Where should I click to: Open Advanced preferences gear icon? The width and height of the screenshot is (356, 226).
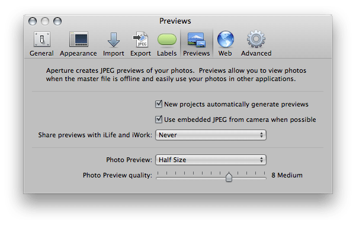(x=256, y=39)
